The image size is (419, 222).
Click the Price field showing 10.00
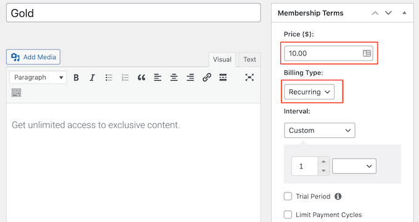pos(328,53)
